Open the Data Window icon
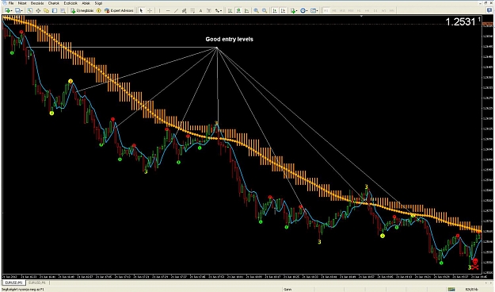The width and height of the screenshot is (495, 292). pos(38,10)
